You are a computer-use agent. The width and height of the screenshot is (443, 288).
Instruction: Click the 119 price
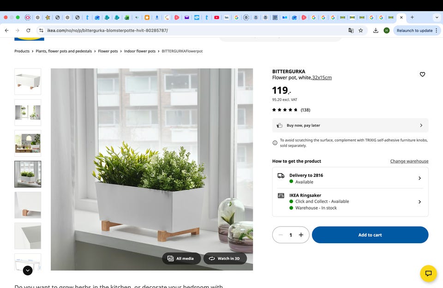pyautogui.click(x=281, y=90)
